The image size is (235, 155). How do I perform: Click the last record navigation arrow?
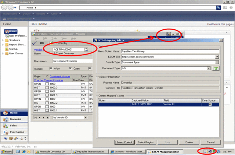tap(48, 118)
